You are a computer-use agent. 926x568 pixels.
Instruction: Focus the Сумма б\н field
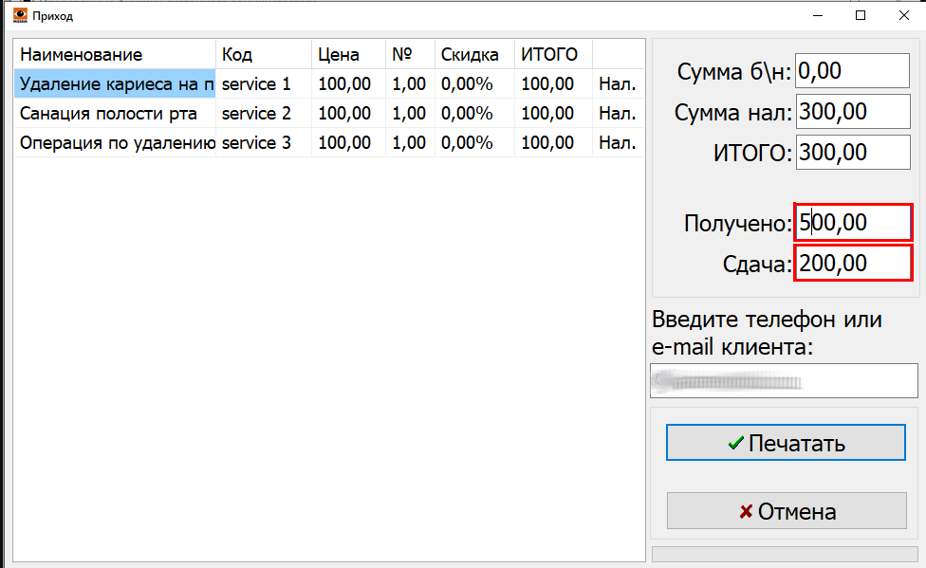tap(852, 71)
